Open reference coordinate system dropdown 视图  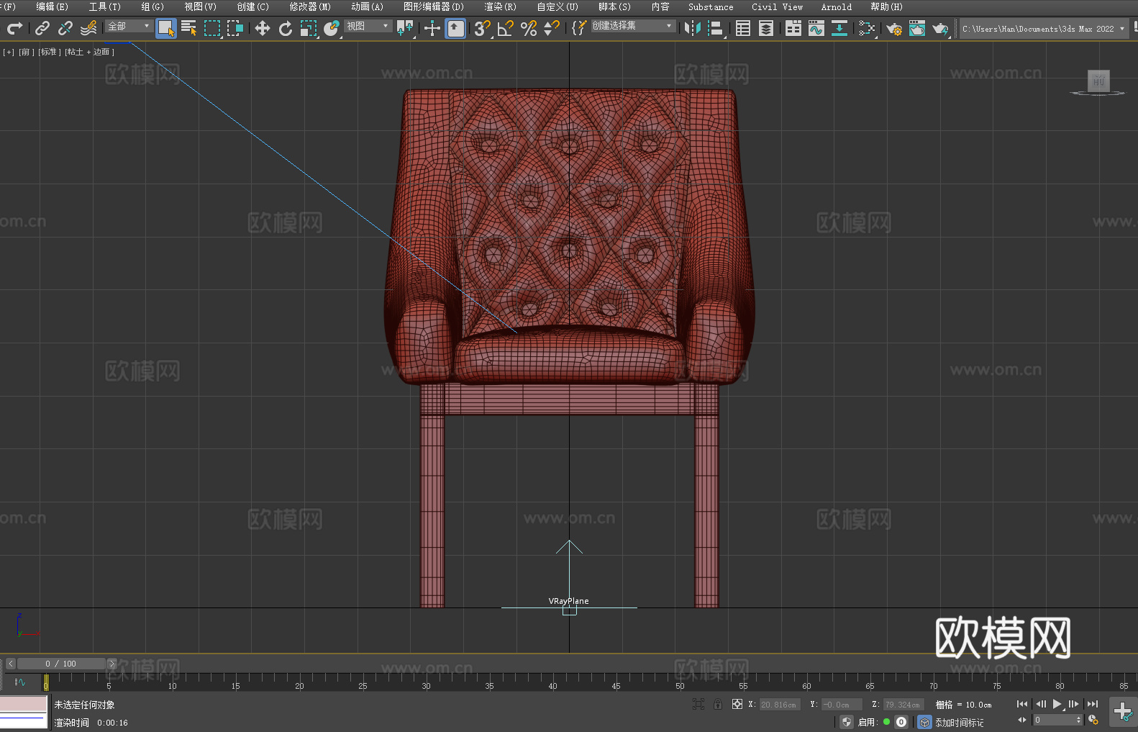pos(368,26)
